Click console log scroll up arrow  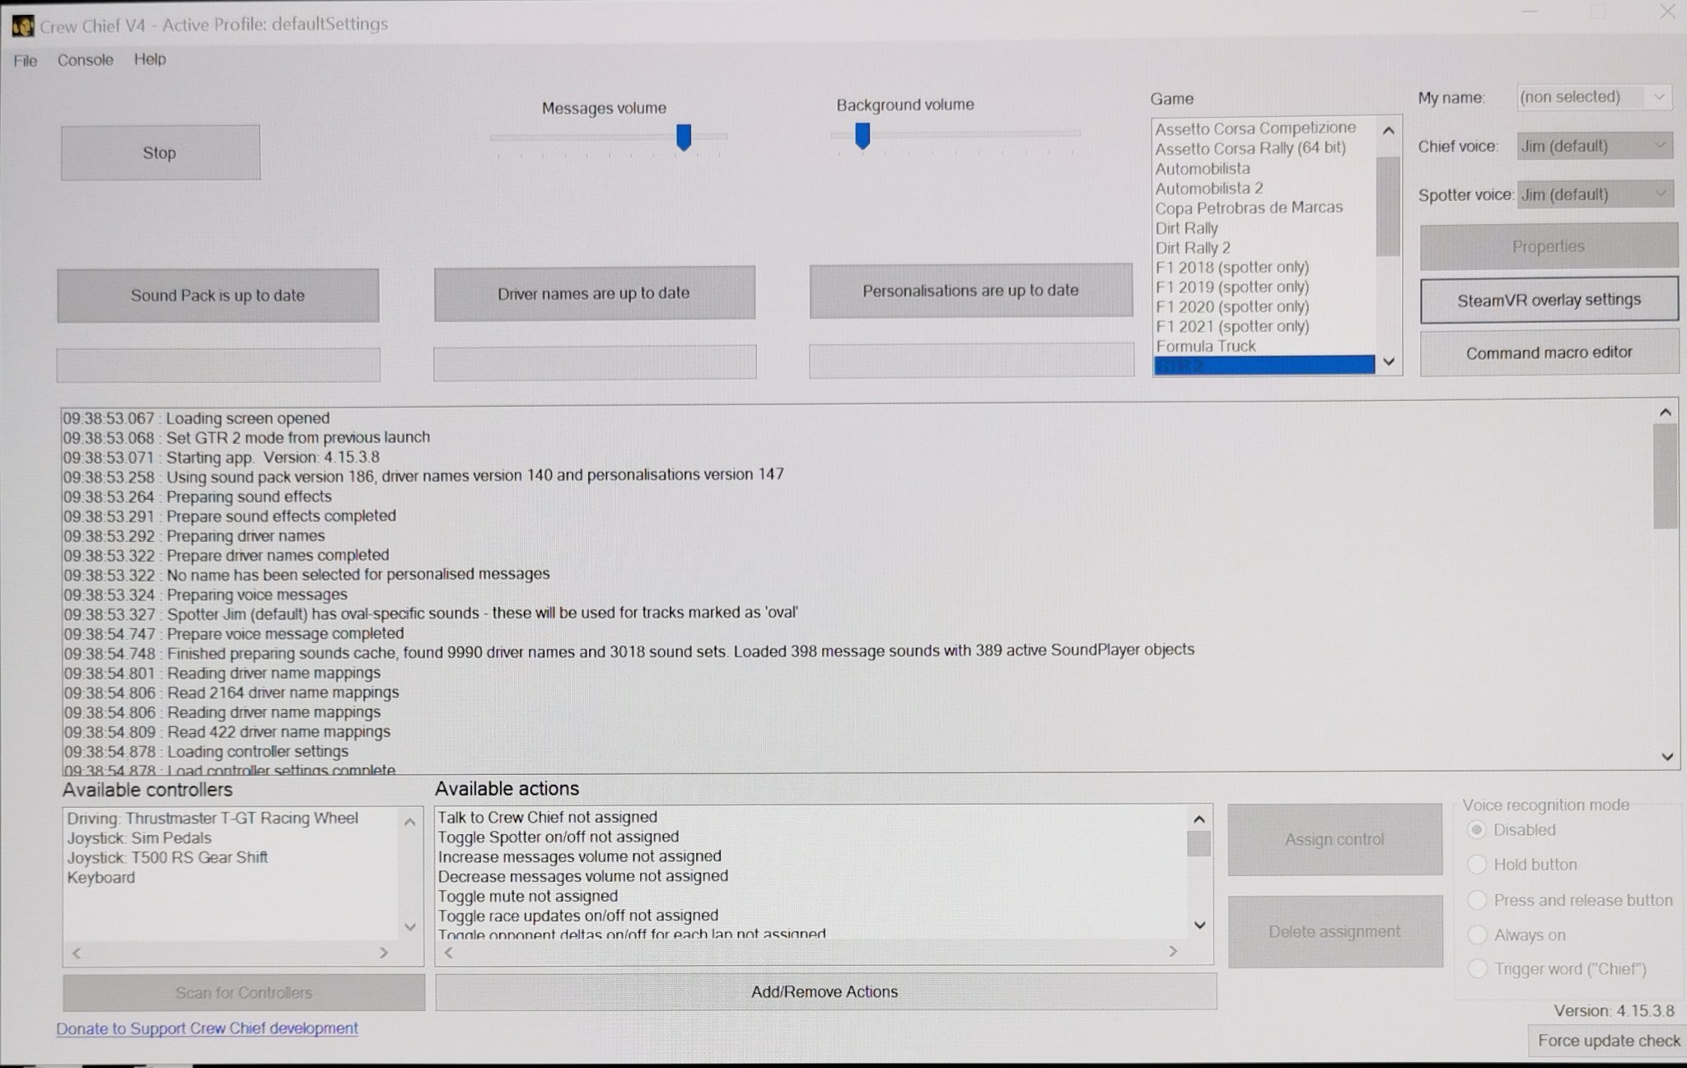[1665, 413]
